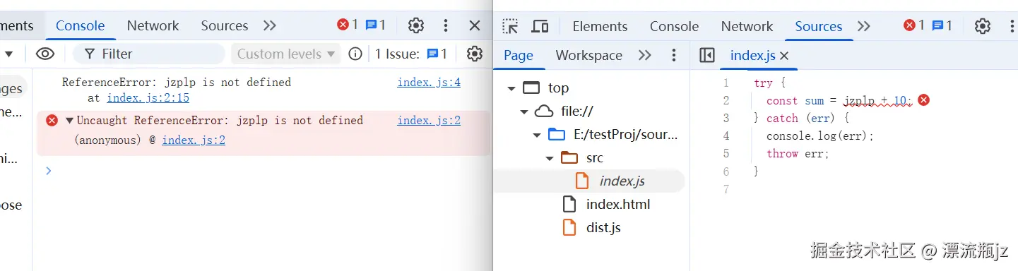Click 'console.log(err);' code line

(x=820, y=136)
